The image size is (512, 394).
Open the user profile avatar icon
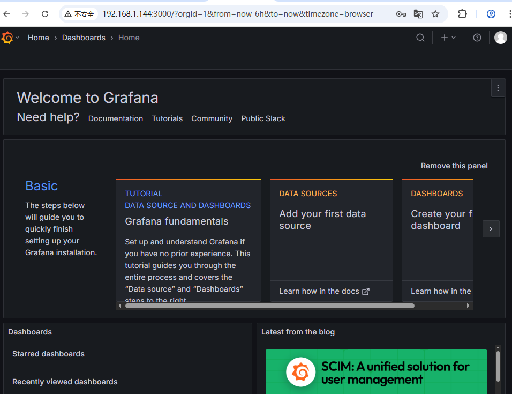pyautogui.click(x=500, y=38)
